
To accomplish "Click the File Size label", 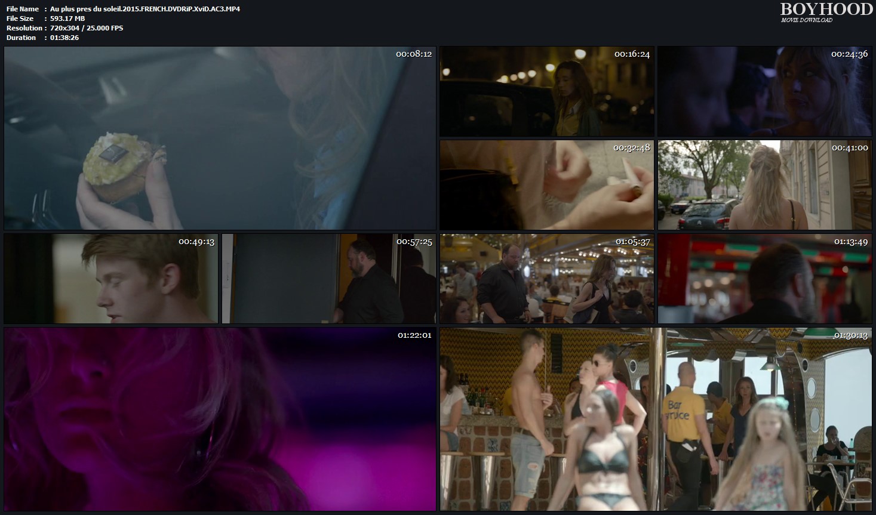I will 20,18.
